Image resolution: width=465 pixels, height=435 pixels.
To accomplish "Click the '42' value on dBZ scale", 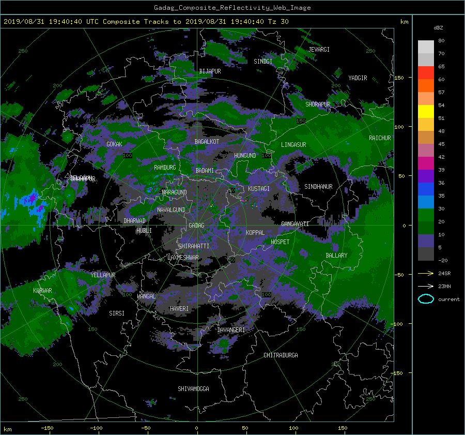I will pos(441,157).
